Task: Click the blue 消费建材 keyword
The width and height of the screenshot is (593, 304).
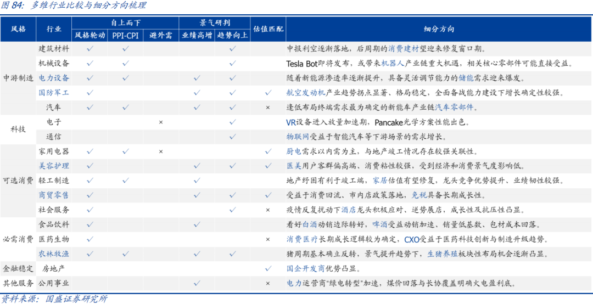Action: (403, 48)
